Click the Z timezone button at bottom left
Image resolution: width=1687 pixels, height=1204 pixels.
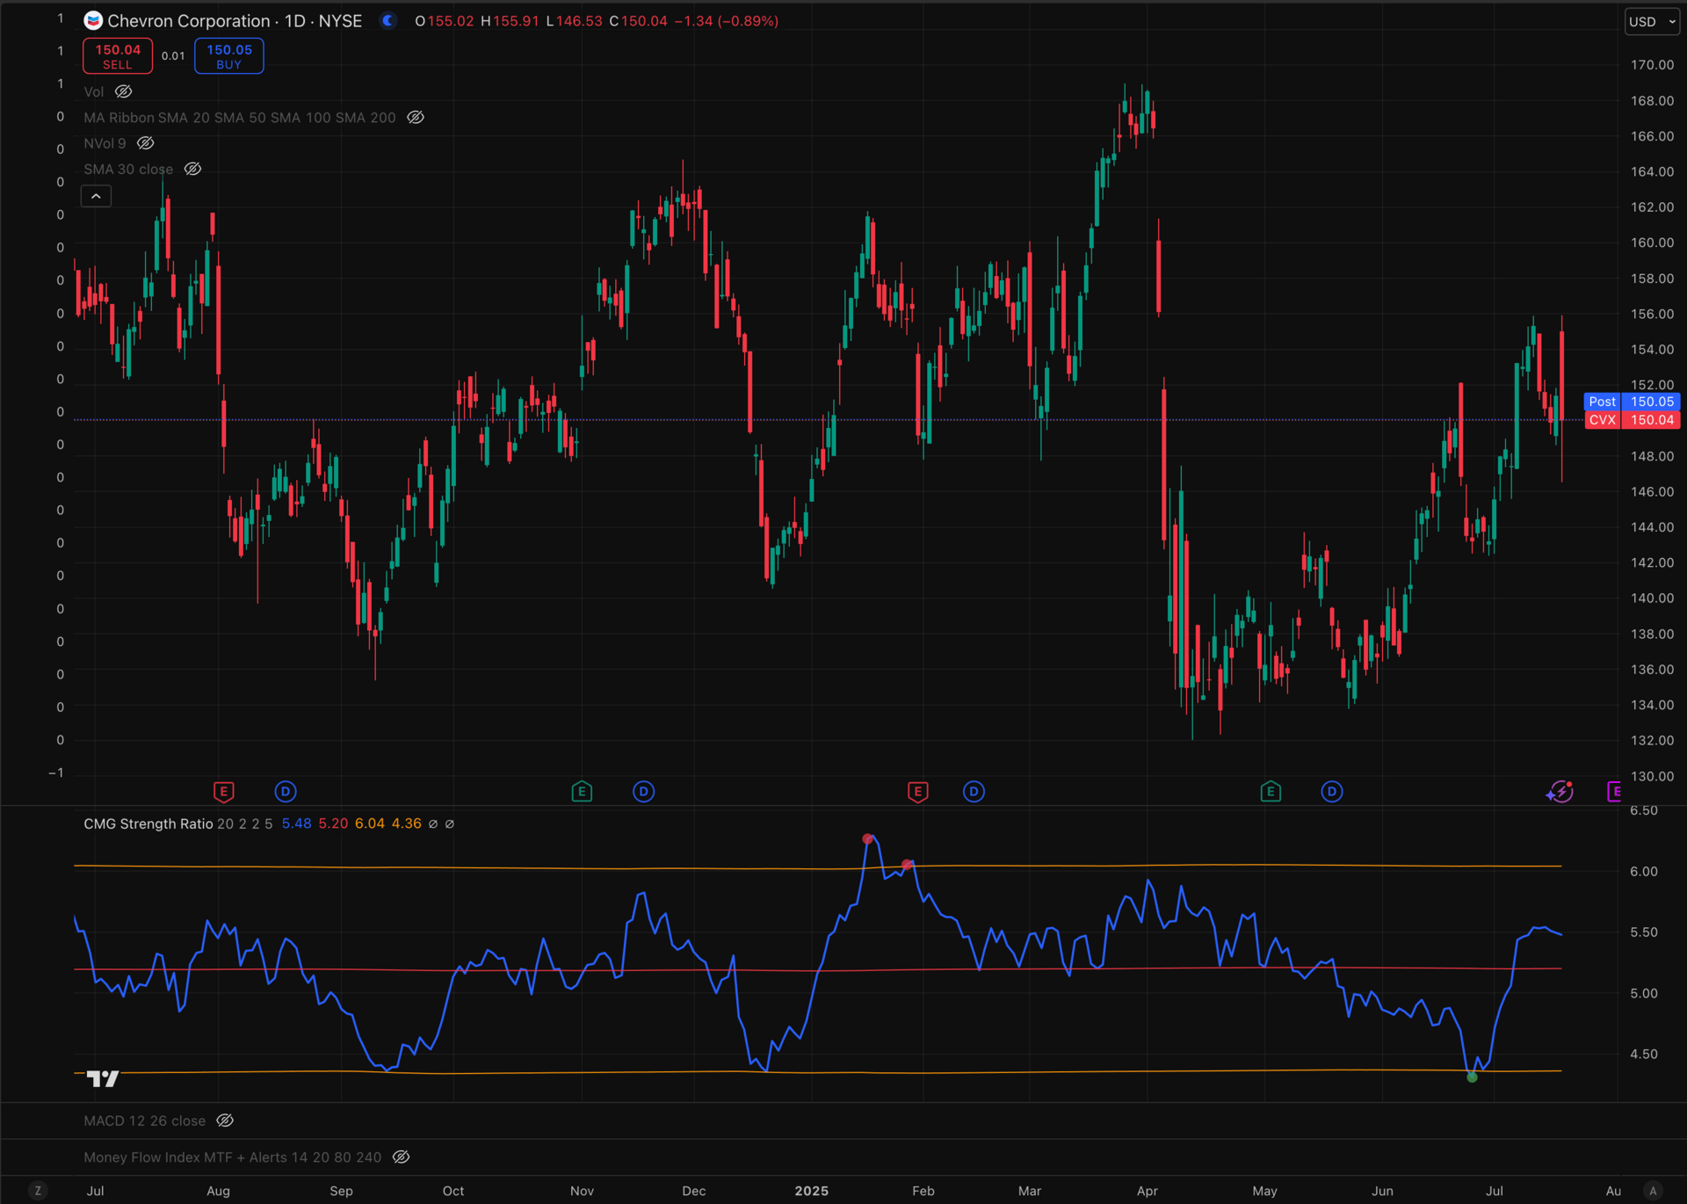[x=37, y=1191]
